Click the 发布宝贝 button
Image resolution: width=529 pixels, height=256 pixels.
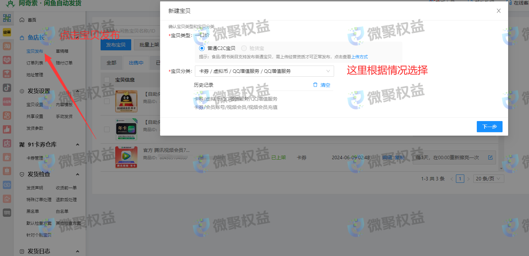(x=116, y=45)
